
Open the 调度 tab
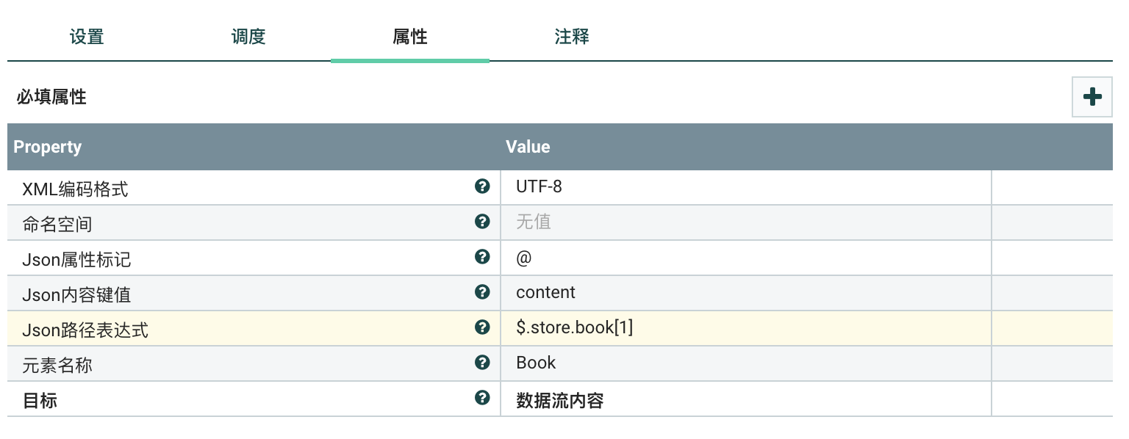tap(248, 37)
